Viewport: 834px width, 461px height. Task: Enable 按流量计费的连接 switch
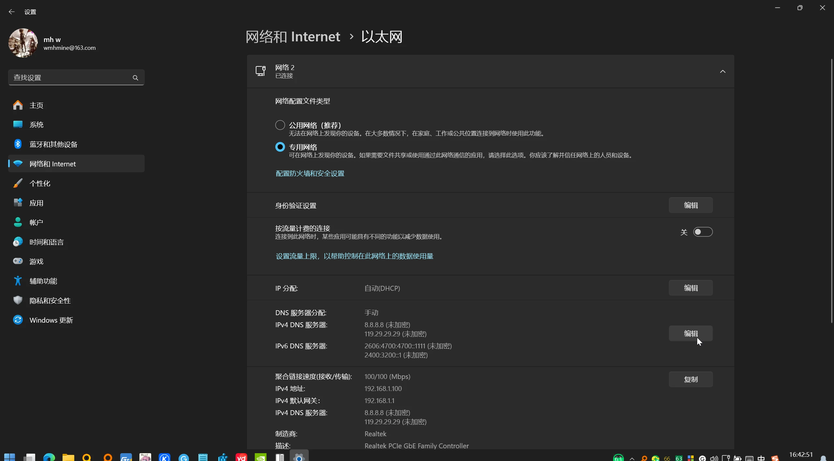703,232
